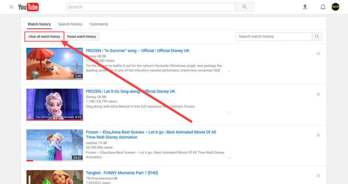Open the Tangled Funny Moments thumbnail
Screen dimensions: 348x184
coord(55,177)
